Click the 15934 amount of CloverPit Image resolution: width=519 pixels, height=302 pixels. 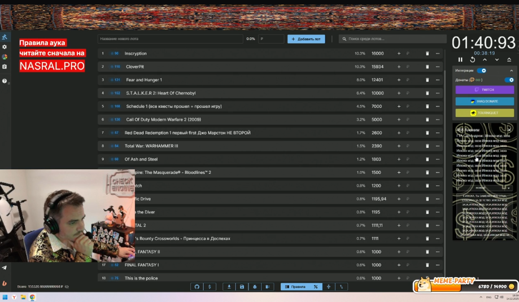377,67
